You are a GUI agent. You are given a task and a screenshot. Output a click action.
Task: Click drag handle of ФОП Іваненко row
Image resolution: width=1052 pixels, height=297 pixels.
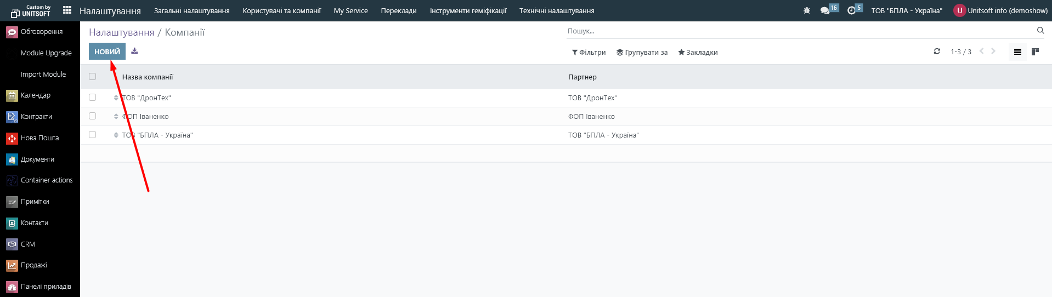[x=116, y=116]
